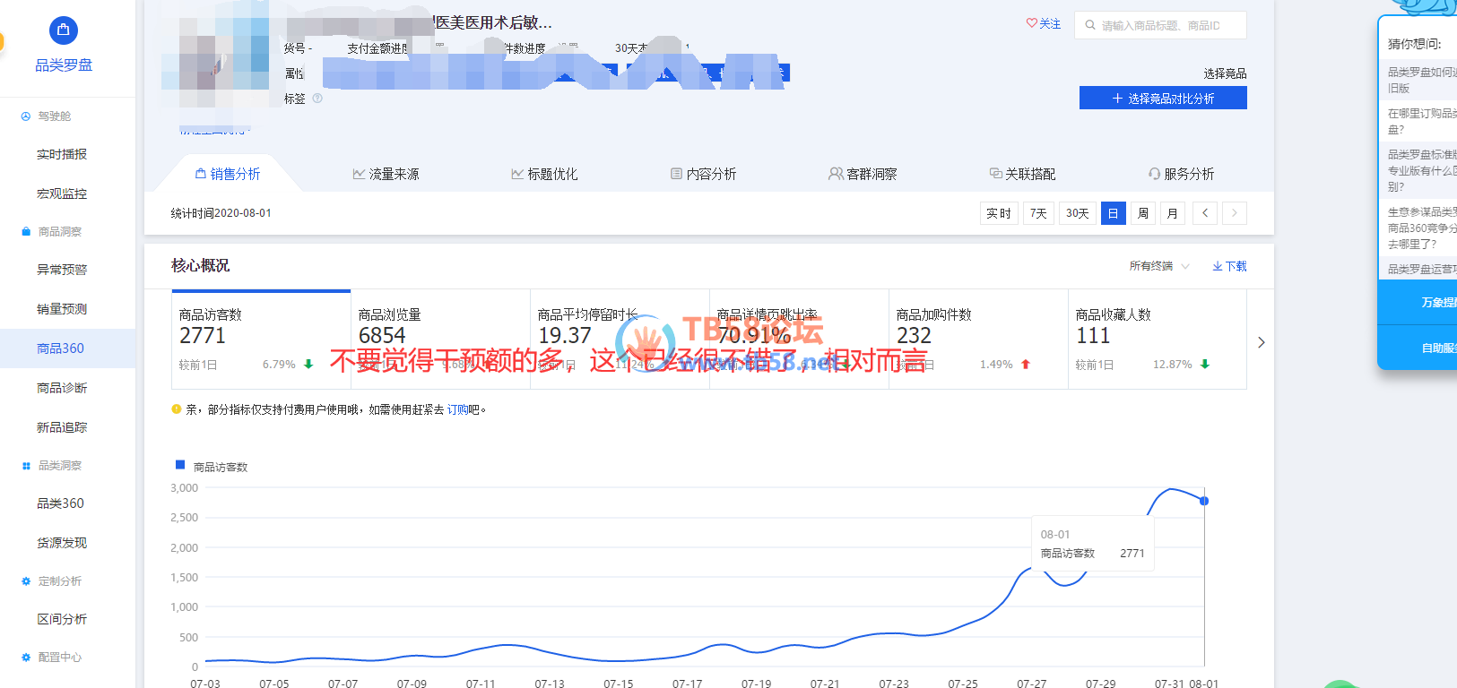Click the 订购 subscribe link
Screen dimensions: 1457x688
click(457, 409)
